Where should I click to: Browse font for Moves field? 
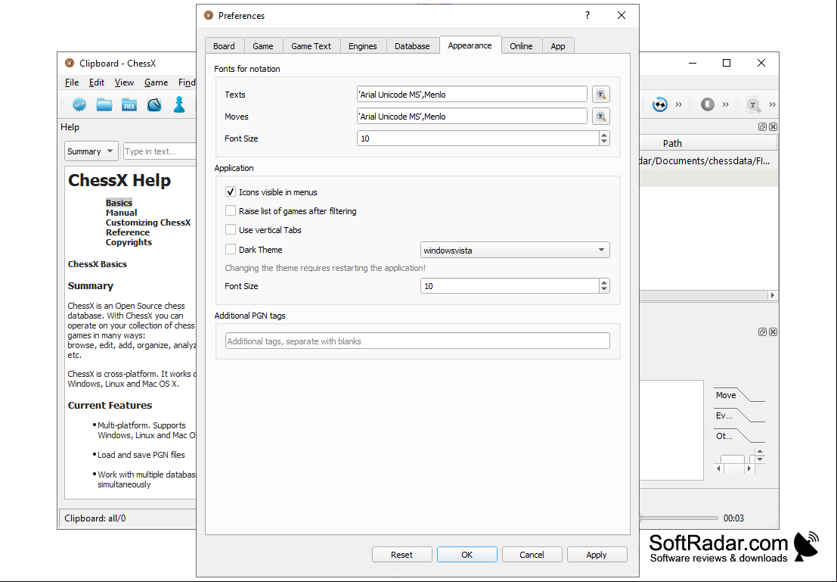(600, 116)
